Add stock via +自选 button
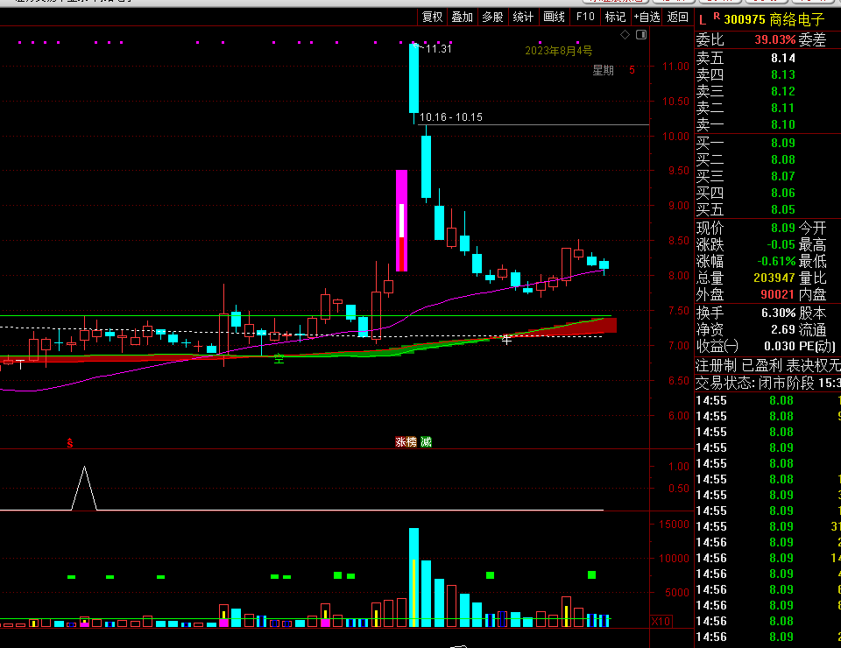Screen dimensions: 841x648 pos(647,18)
